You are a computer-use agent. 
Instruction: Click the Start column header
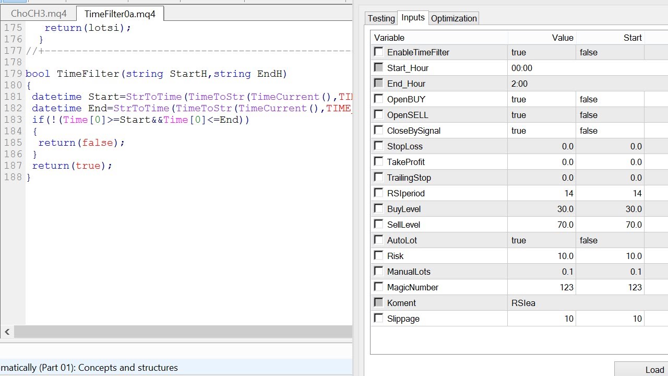611,38
